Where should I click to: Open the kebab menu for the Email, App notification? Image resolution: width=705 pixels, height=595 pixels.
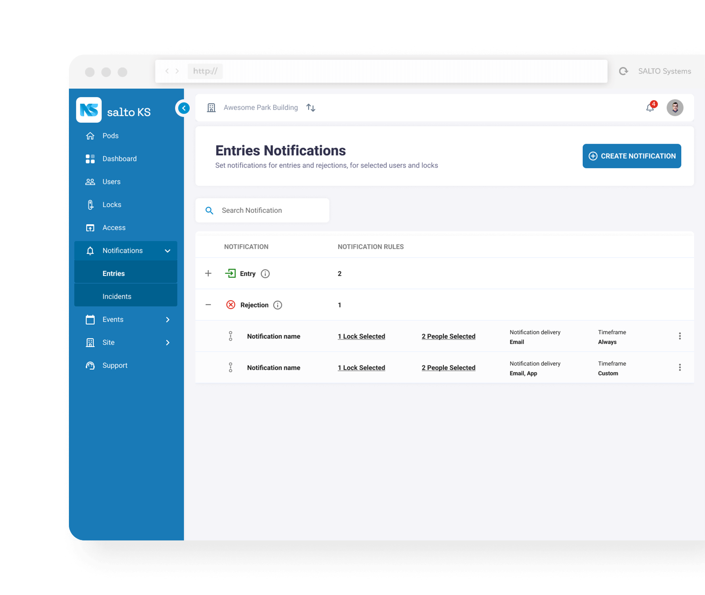pyautogui.click(x=680, y=368)
